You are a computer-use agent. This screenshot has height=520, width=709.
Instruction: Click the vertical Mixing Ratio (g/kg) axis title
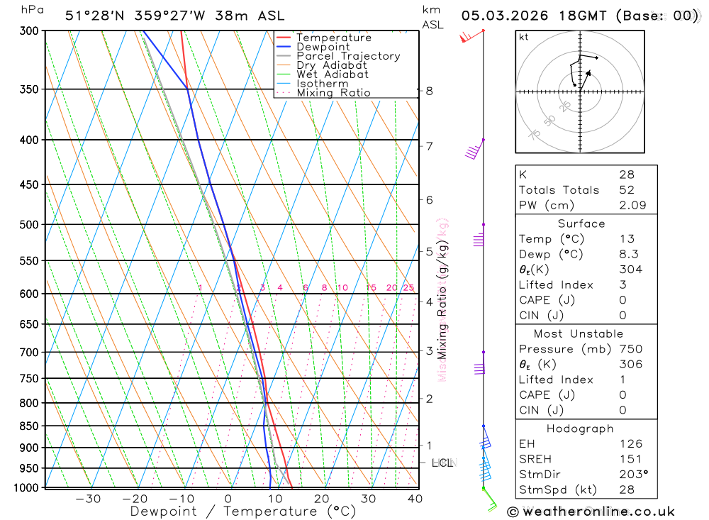point(442,299)
